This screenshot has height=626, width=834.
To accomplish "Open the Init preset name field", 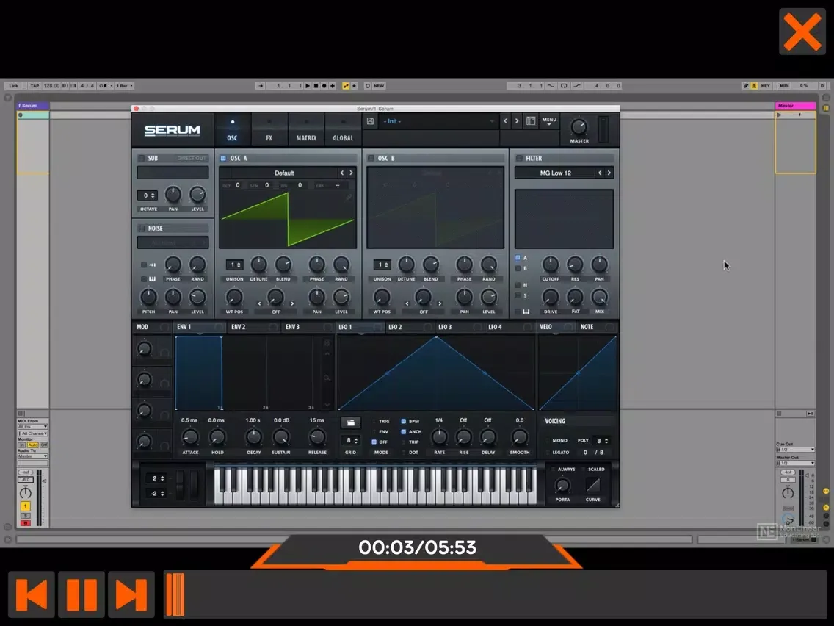I will pos(438,121).
